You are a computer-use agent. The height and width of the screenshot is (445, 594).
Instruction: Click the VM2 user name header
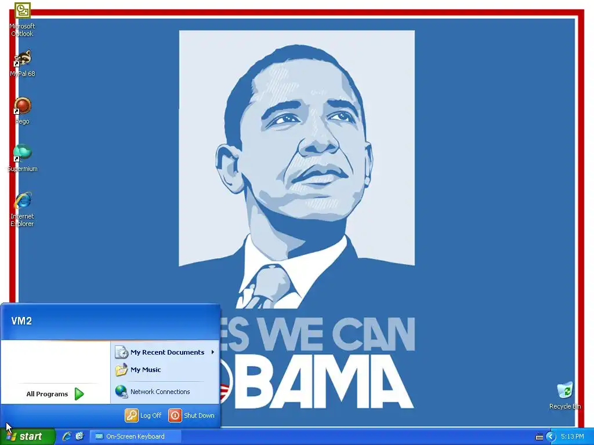pos(21,321)
